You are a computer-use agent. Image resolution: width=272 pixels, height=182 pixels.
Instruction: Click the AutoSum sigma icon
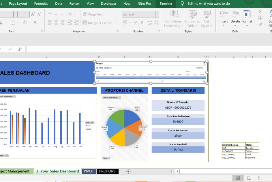(260, 12)
